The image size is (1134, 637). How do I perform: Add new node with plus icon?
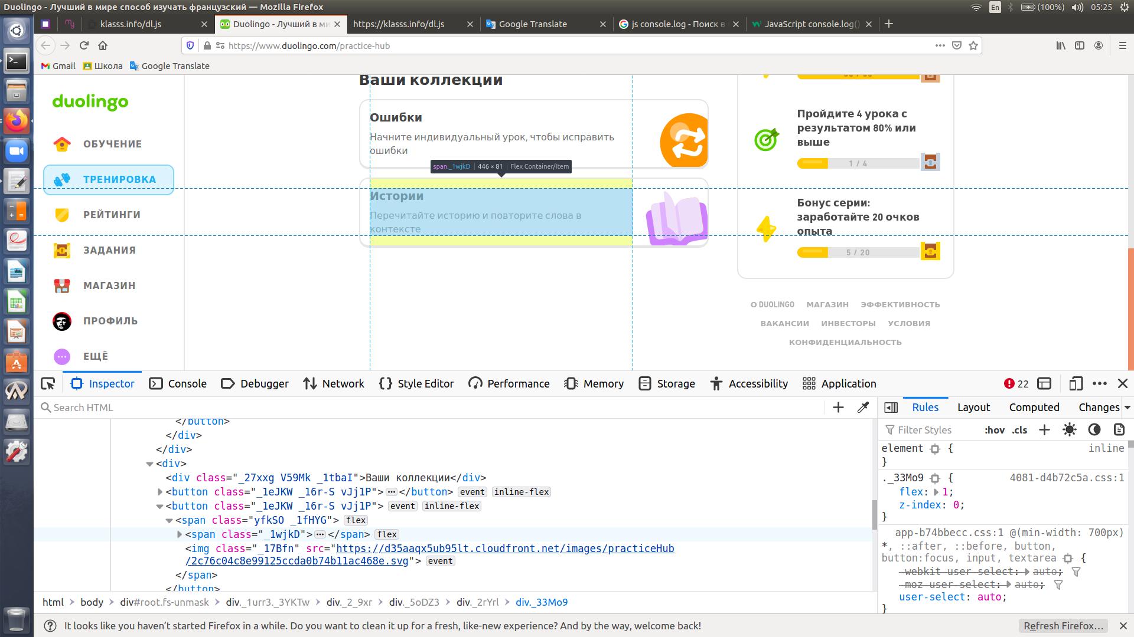[838, 408]
